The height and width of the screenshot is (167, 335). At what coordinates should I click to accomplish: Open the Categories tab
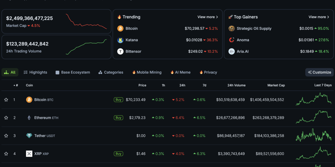tap(111, 72)
